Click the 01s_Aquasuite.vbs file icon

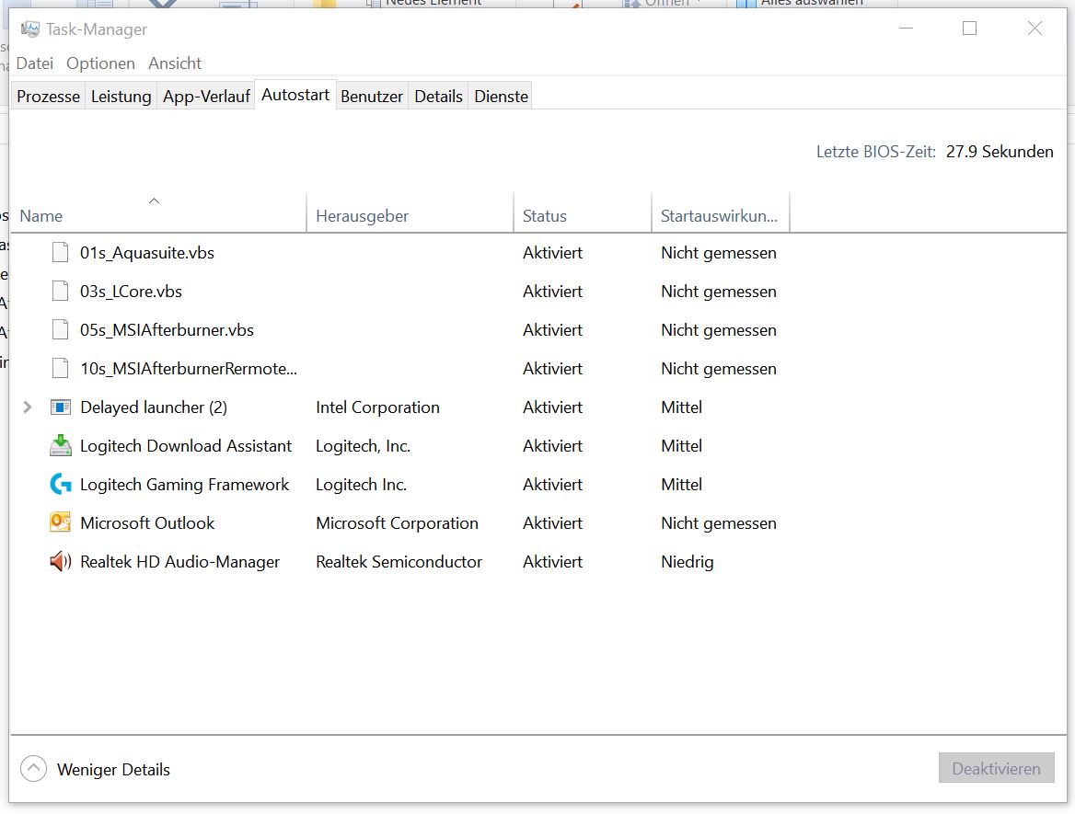coord(61,253)
